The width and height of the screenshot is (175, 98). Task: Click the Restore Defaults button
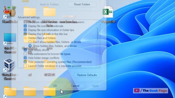point(87,75)
